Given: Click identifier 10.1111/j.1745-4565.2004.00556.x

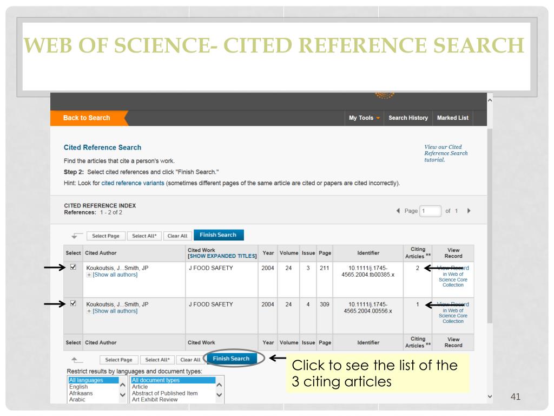Looking at the screenshot, I should [x=368, y=308].
